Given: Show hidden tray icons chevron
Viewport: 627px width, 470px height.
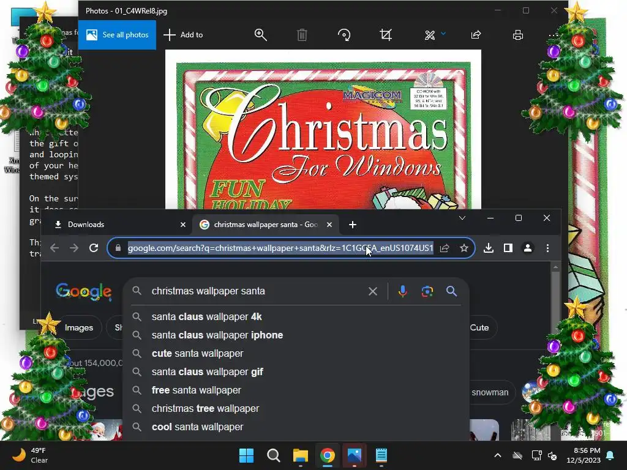Looking at the screenshot, I should click(x=497, y=455).
